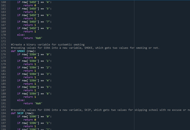
Task: Click the comment about recoding S59G into SKIP
Action: coord(100,110)
